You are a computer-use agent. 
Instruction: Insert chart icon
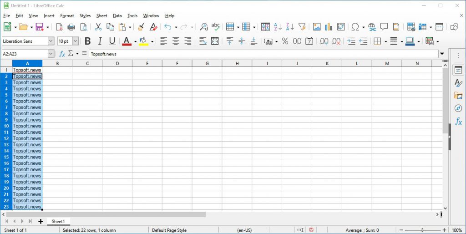coord(329,27)
